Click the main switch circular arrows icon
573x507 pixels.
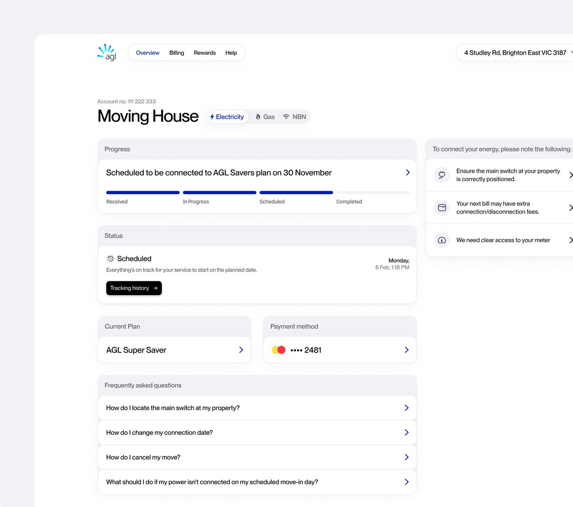[x=442, y=175]
